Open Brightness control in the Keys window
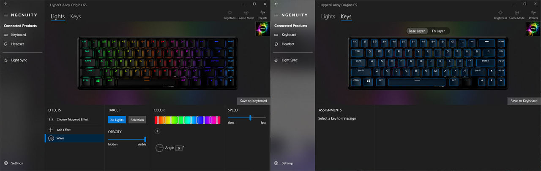The width and height of the screenshot is (541, 171). pos(500,15)
